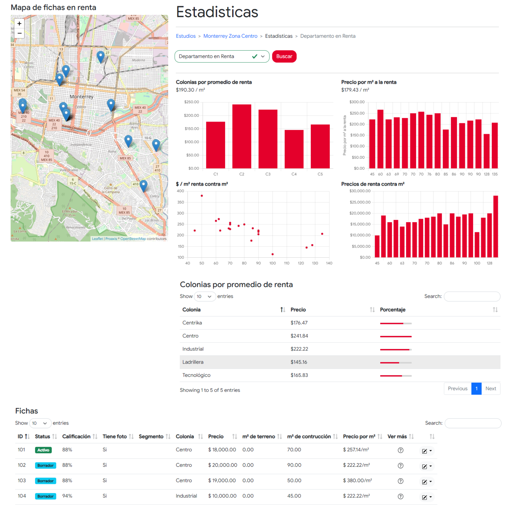Sort colonias table by Precio column

coord(372,310)
